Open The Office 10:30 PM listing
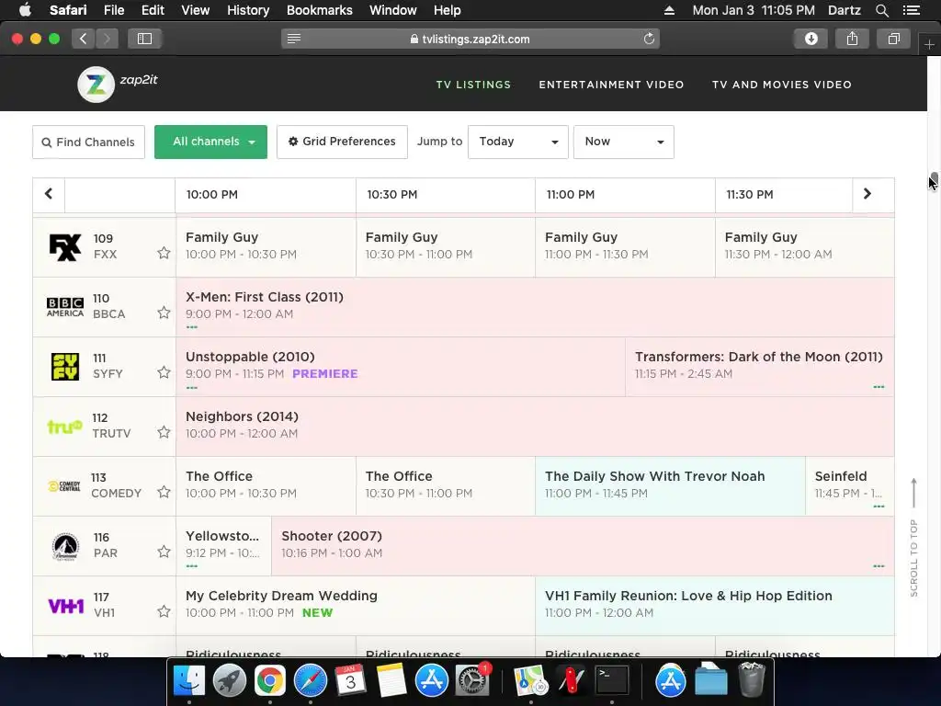Image resolution: width=941 pixels, height=706 pixels. point(446,485)
